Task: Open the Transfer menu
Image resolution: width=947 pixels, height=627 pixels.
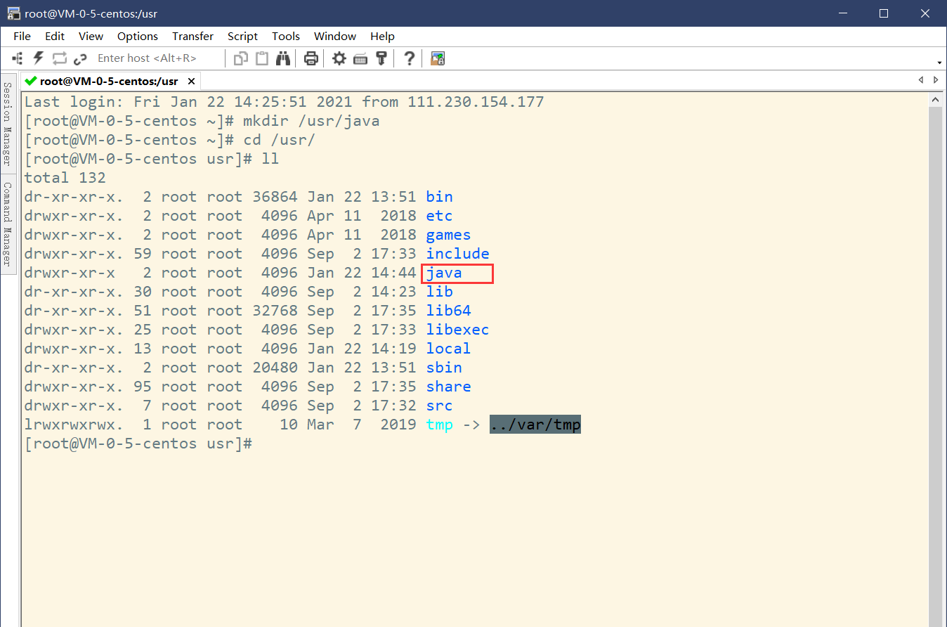Action: [192, 36]
